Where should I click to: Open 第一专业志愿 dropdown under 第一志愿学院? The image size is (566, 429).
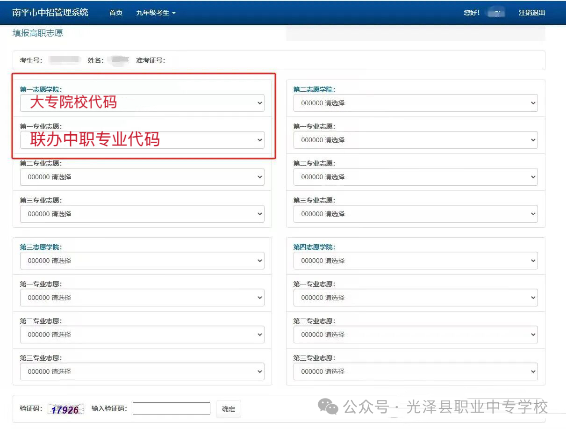click(142, 140)
